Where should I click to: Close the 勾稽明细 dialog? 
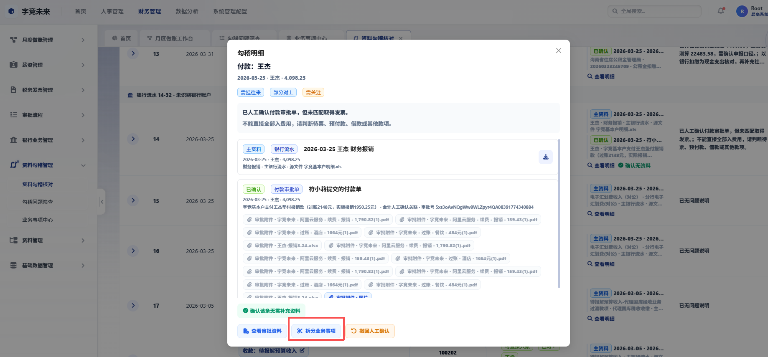point(558,51)
